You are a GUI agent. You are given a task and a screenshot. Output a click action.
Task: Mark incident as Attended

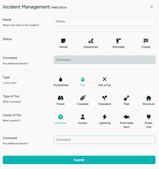[x=118, y=43]
